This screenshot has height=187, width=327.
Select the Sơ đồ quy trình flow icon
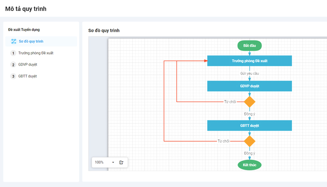coord(14,41)
